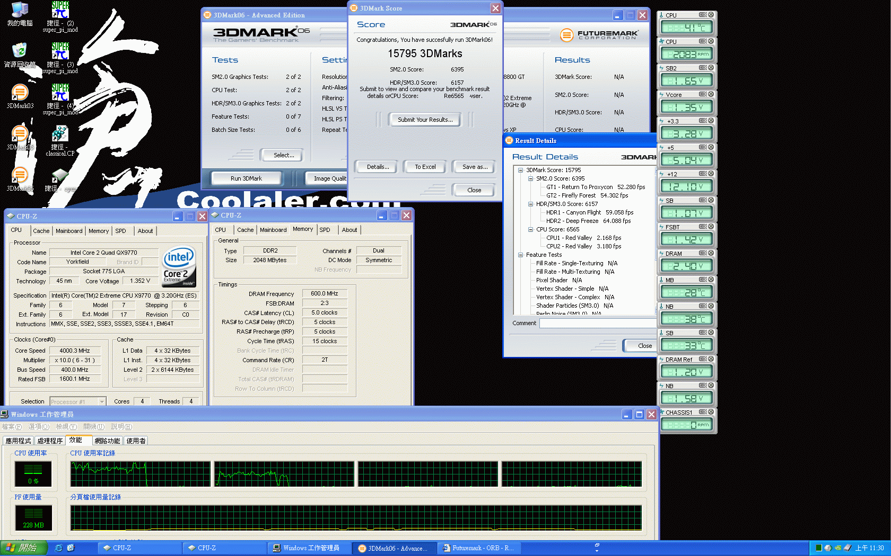Click the To Excel button
Image resolution: width=891 pixels, height=556 pixels.
click(x=425, y=167)
